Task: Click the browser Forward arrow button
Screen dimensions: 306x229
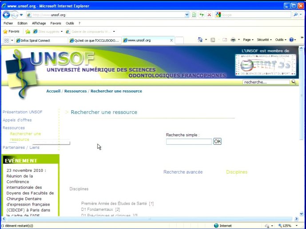Action: [x=15, y=15]
